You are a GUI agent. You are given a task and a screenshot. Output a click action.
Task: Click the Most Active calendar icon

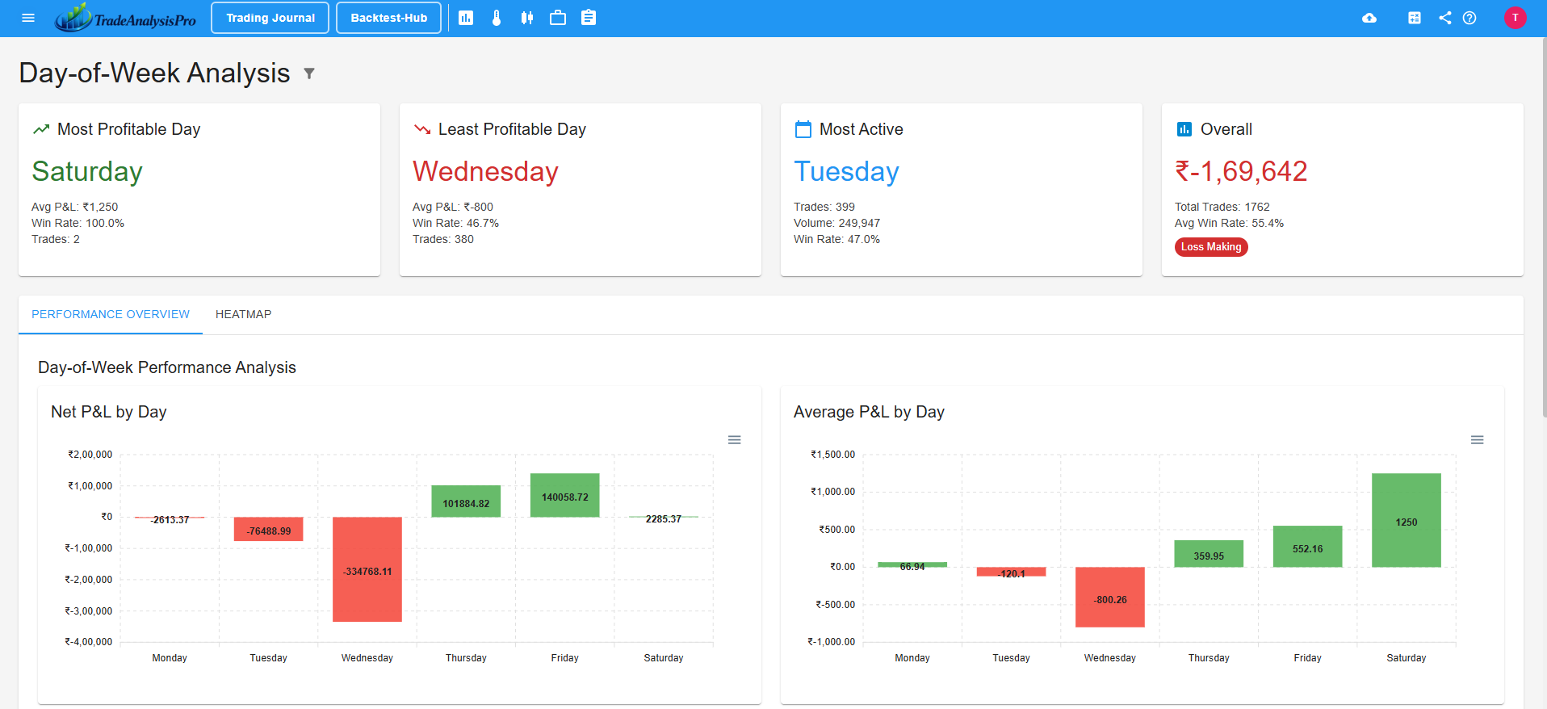tap(803, 129)
